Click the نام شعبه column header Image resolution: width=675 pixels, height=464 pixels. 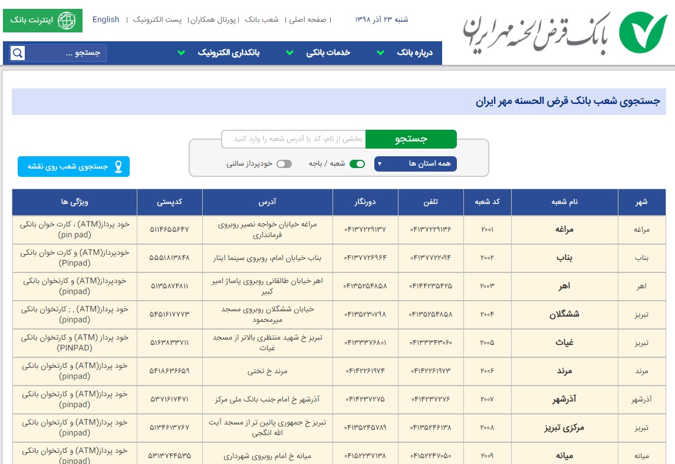coord(564,202)
